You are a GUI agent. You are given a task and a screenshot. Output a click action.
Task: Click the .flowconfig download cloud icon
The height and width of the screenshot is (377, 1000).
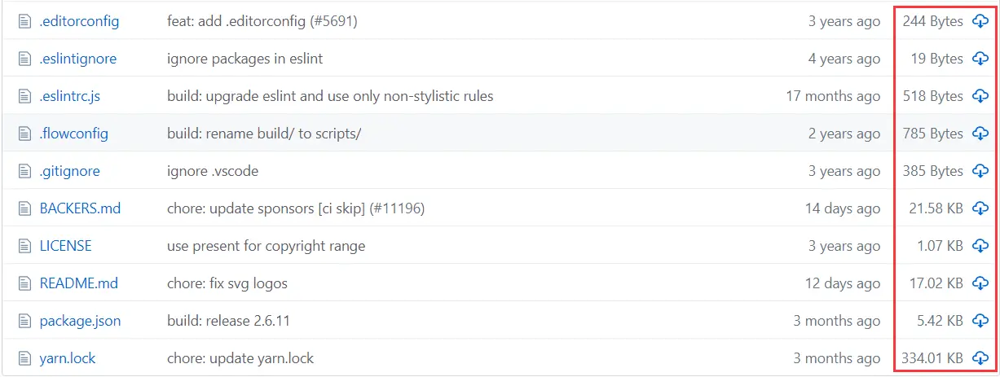coord(980,134)
